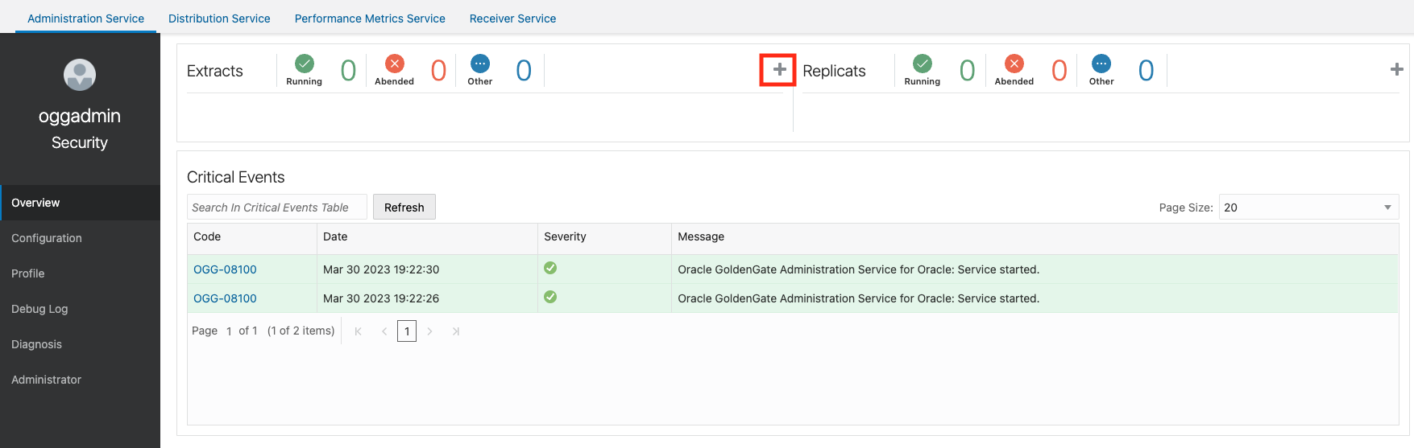Switch to Administration Service tab

click(x=86, y=18)
